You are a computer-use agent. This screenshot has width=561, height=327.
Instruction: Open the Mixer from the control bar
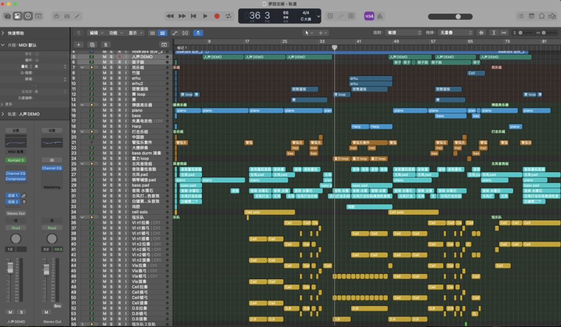66,16
